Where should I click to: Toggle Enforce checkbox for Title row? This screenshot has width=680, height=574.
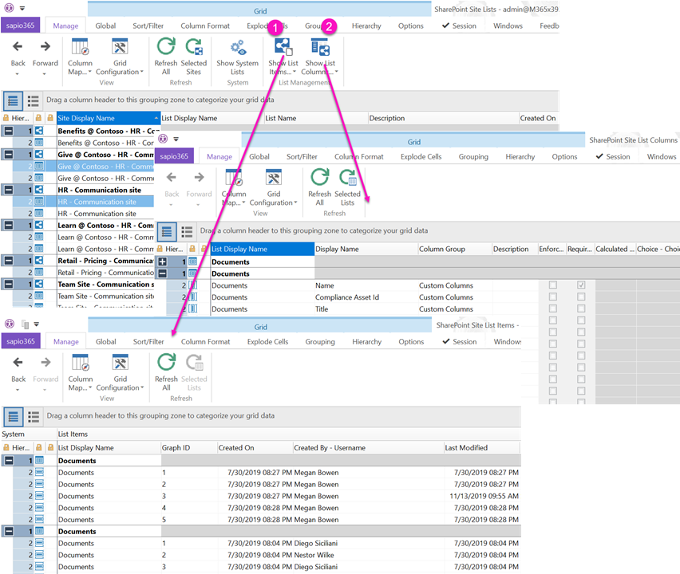(x=553, y=309)
